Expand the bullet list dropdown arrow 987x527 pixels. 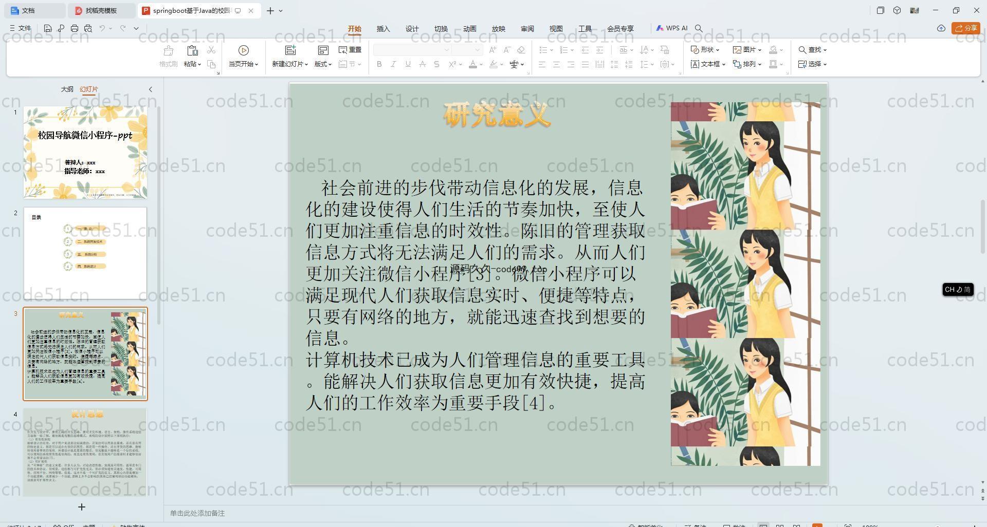[x=552, y=50]
